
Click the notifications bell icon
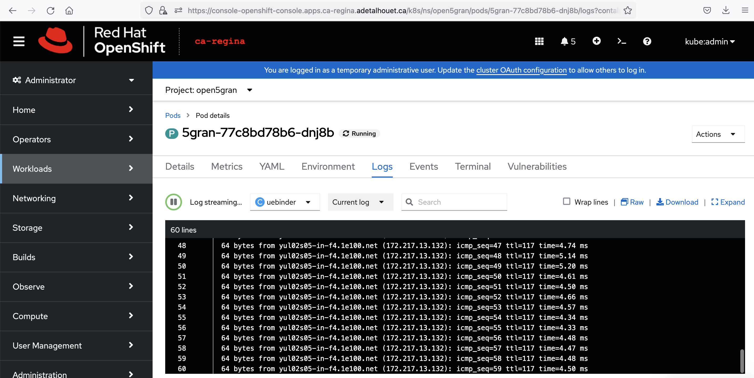[x=564, y=41]
